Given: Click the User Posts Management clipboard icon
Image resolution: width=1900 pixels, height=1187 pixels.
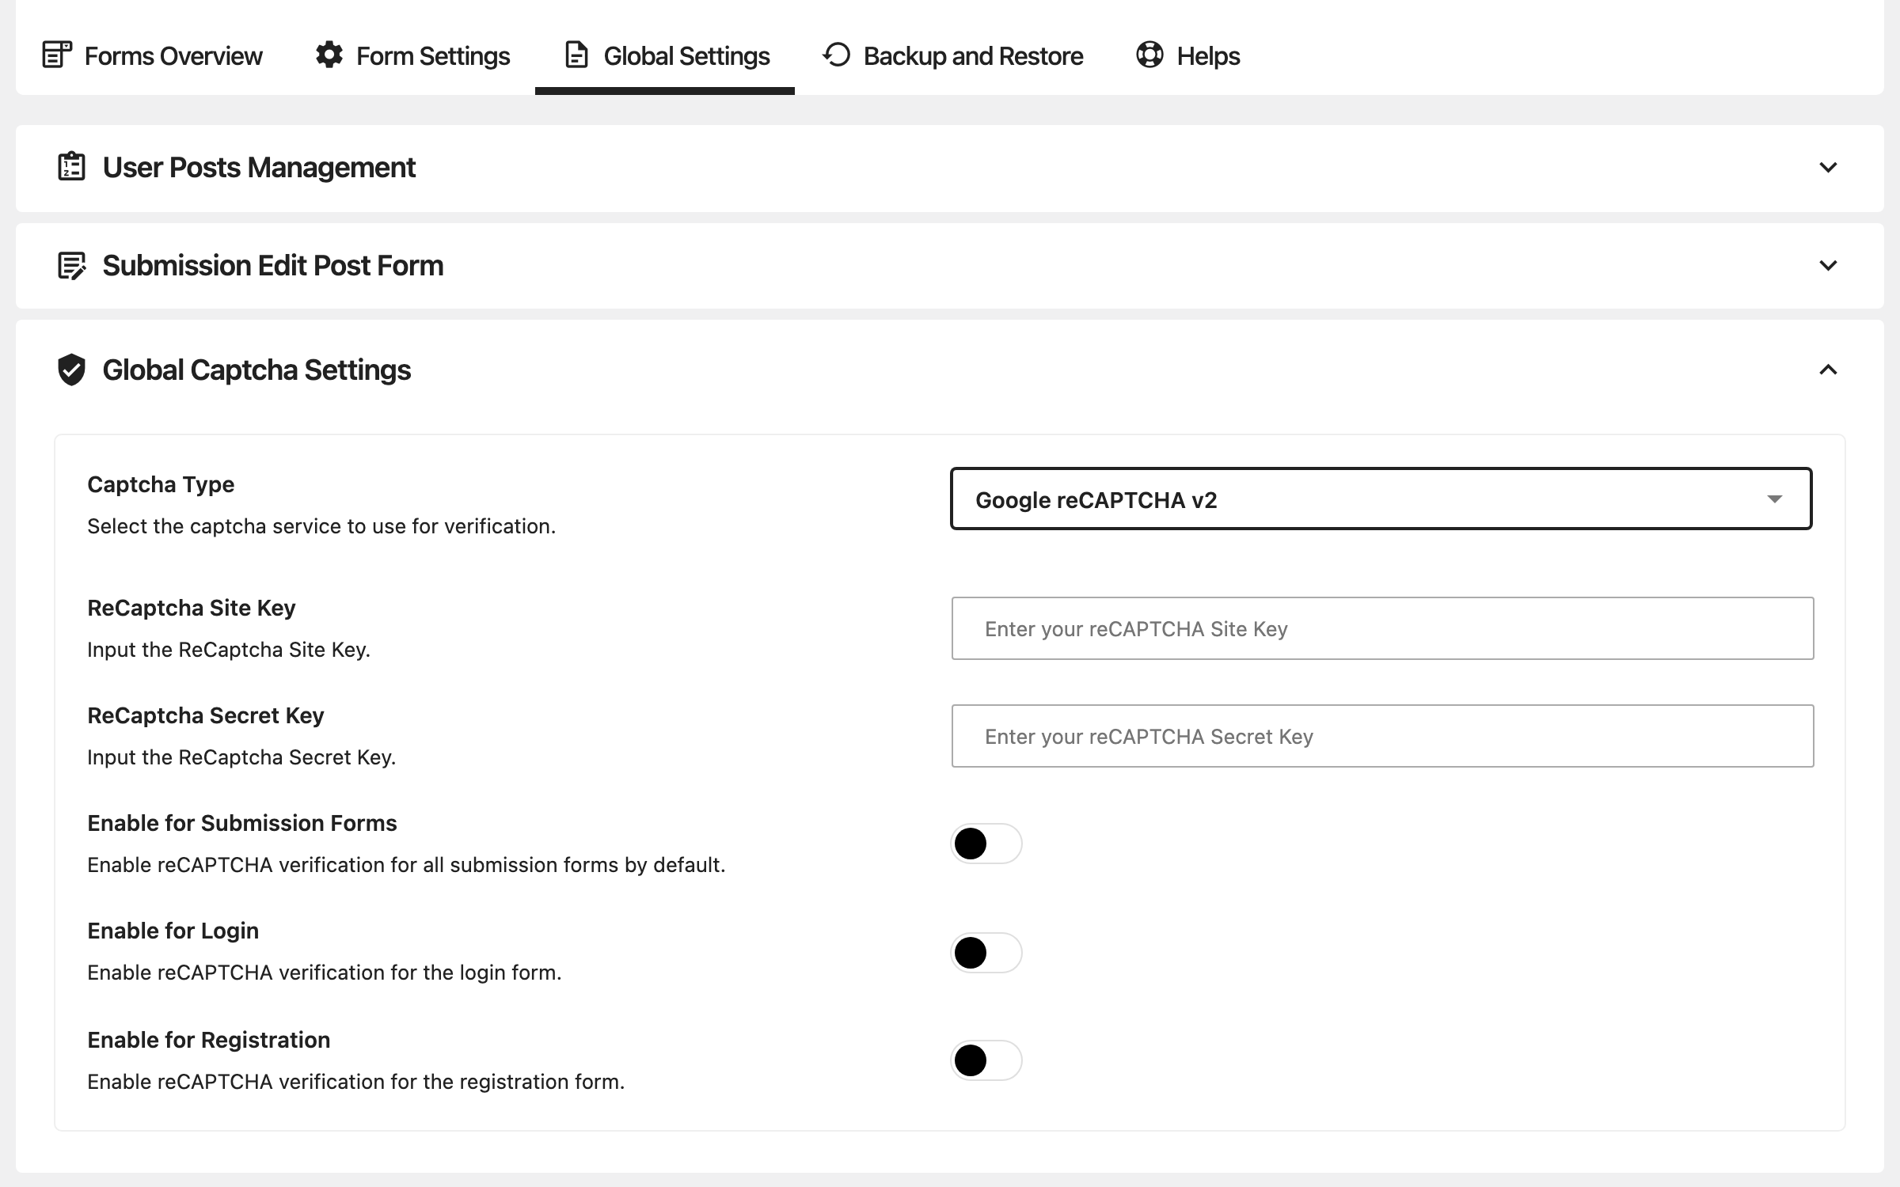Looking at the screenshot, I should pos(71,166).
